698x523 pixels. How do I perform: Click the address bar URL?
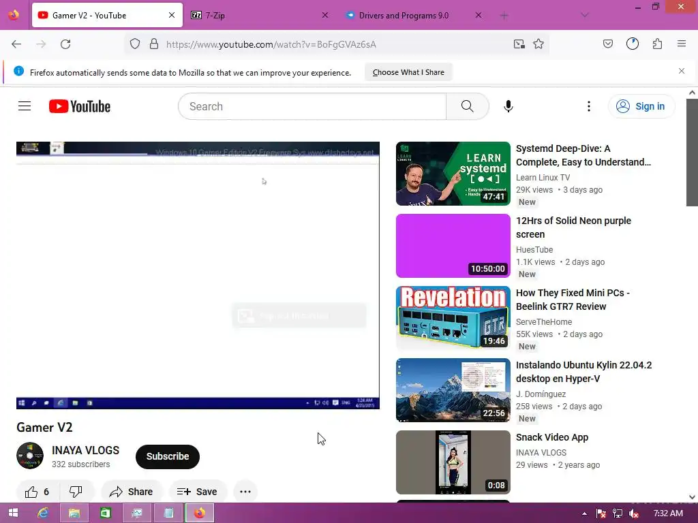(x=271, y=44)
